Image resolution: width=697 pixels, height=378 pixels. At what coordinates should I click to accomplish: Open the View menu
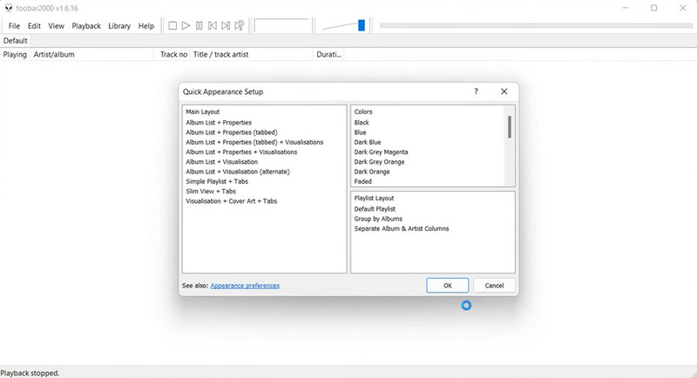pyautogui.click(x=56, y=26)
